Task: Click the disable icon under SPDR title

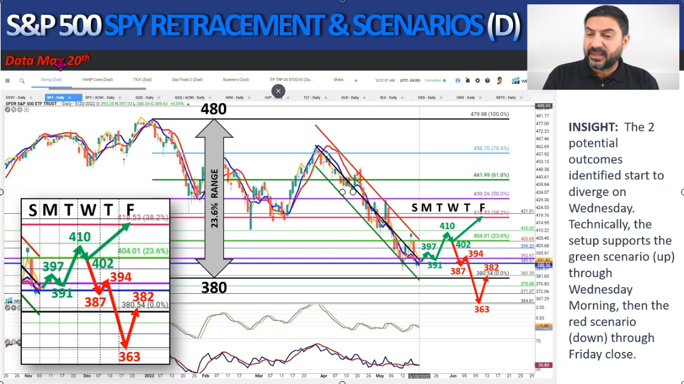Action: pos(7,110)
